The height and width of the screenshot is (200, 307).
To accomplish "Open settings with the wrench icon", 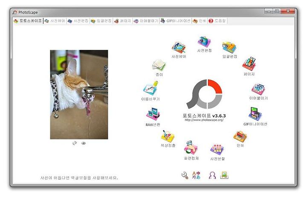I will coord(185,175).
